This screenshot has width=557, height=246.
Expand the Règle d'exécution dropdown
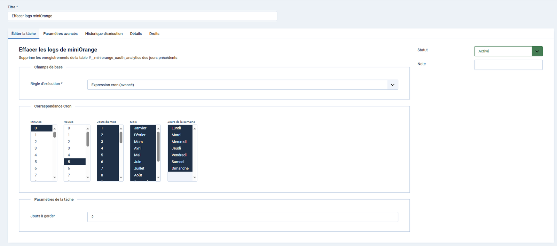click(x=242, y=85)
